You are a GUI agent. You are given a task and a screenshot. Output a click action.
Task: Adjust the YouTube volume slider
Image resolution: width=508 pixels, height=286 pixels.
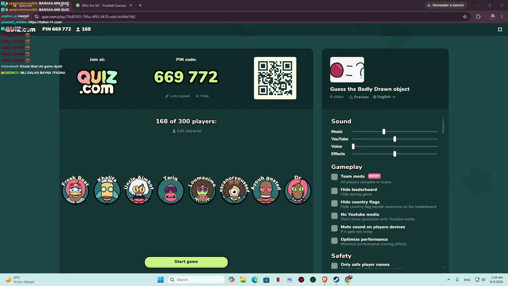click(394, 139)
